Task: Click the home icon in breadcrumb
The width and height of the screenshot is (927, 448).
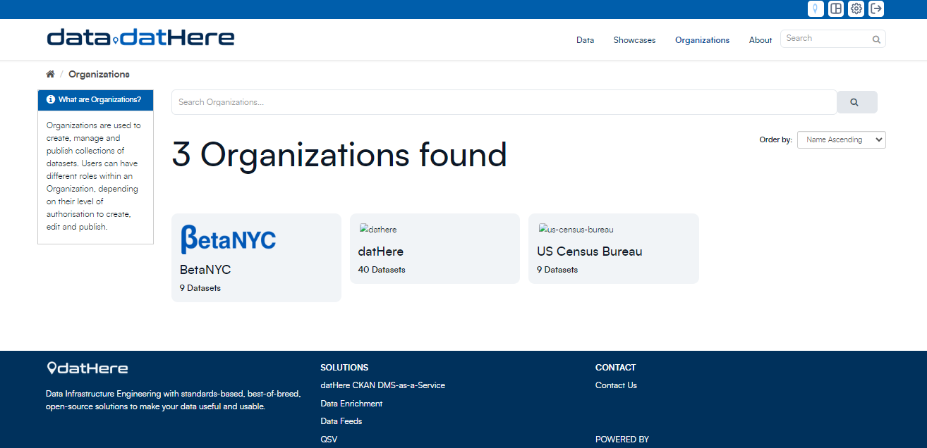Action: click(50, 75)
